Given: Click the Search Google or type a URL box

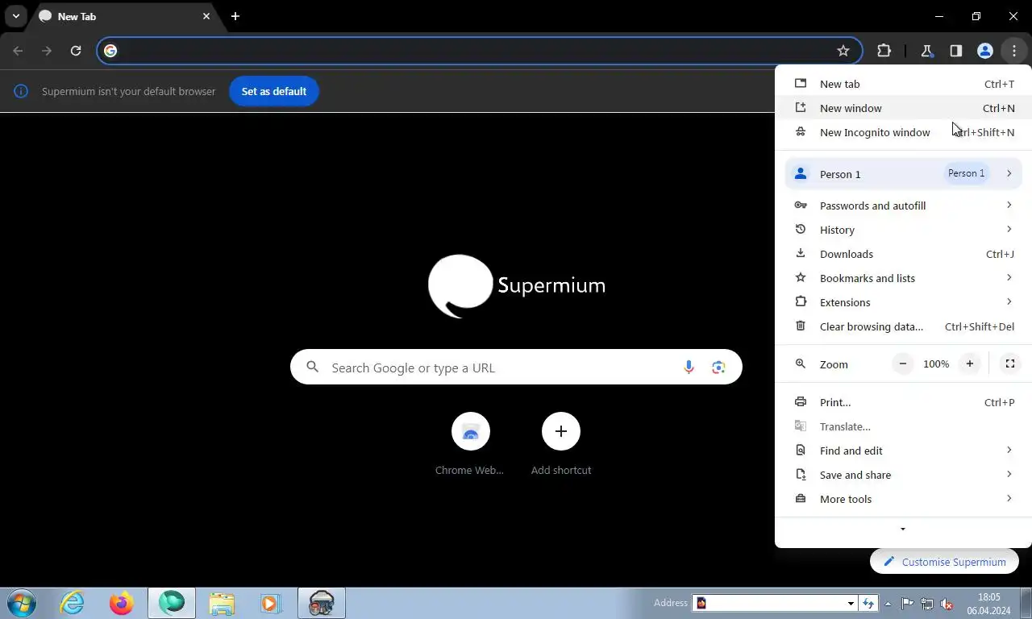Looking at the screenshot, I should (516, 368).
